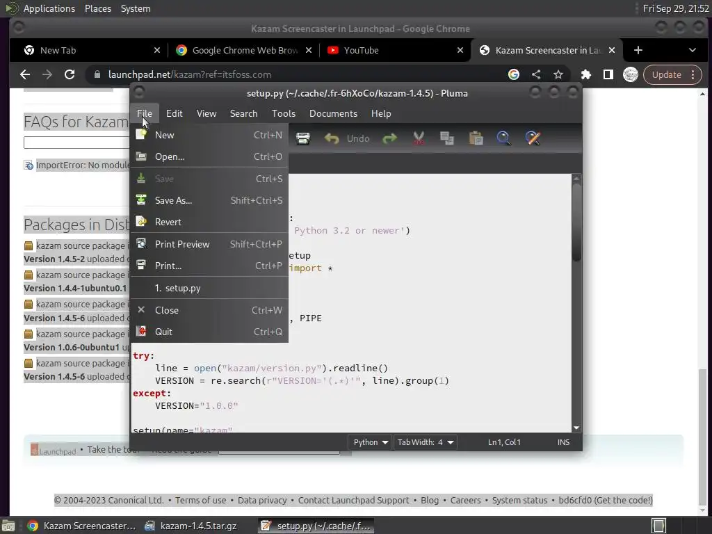Click the Pluma scrollbar down arrow
712x534 pixels.
point(576,428)
